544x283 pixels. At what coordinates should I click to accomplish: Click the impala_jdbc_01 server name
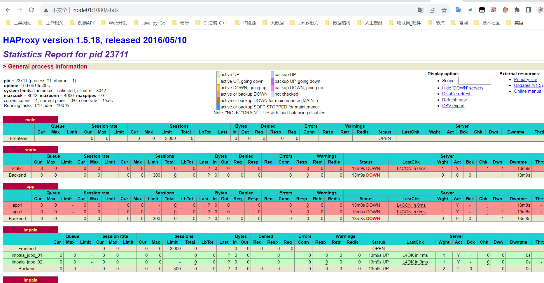click(27, 255)
